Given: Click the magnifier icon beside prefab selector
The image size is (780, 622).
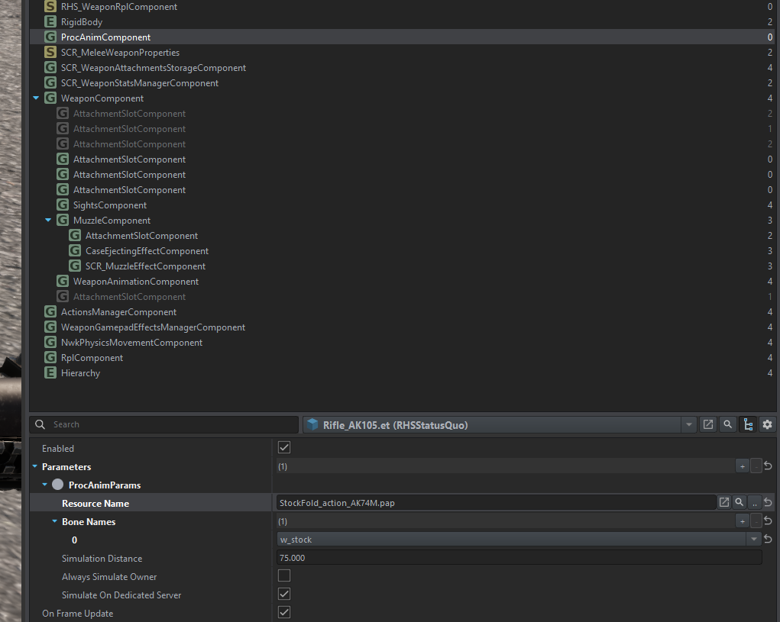Looking at the screenshot, I should pyautogui.click(x=728, y=424).
